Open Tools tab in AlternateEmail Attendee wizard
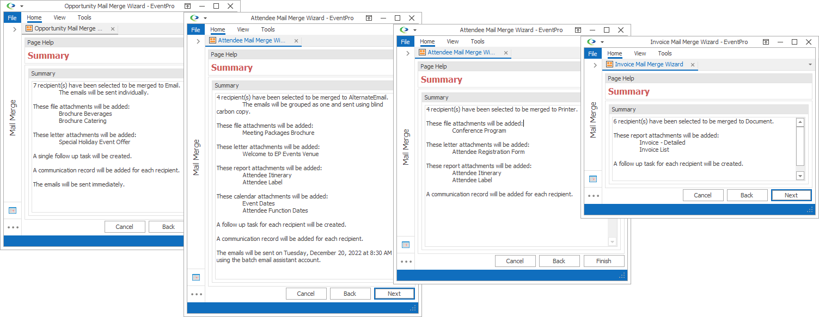Screen dimensions: 819x317 click(268, 30)
